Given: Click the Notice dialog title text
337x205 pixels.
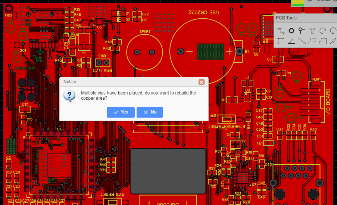Looking at the screenshot, I should tap(70, 82).
